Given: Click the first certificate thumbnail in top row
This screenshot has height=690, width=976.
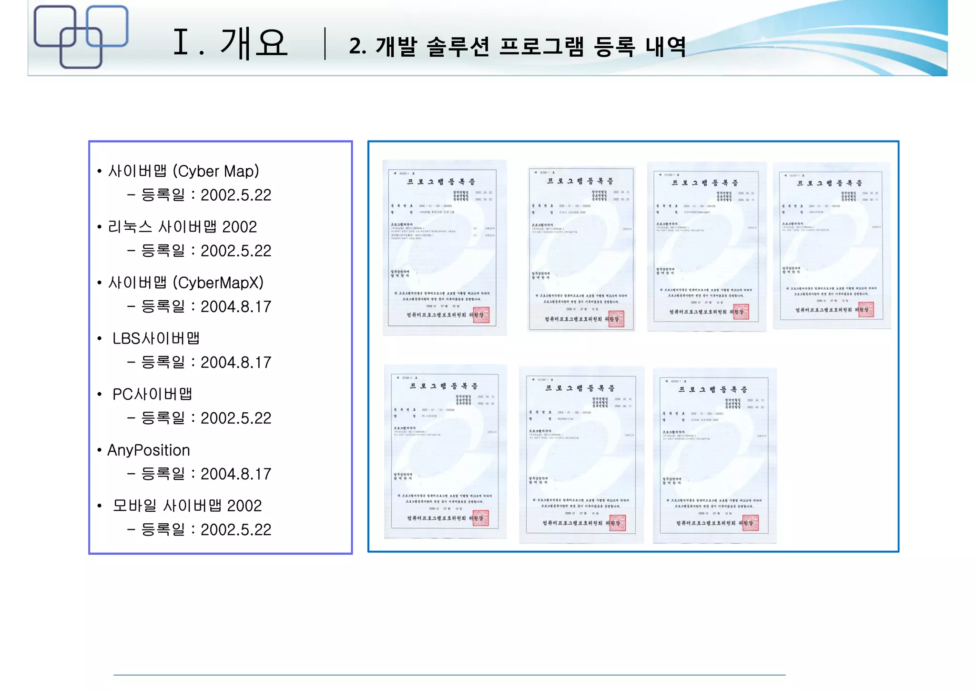Looking at the screenshot, I should pos(444,247).
